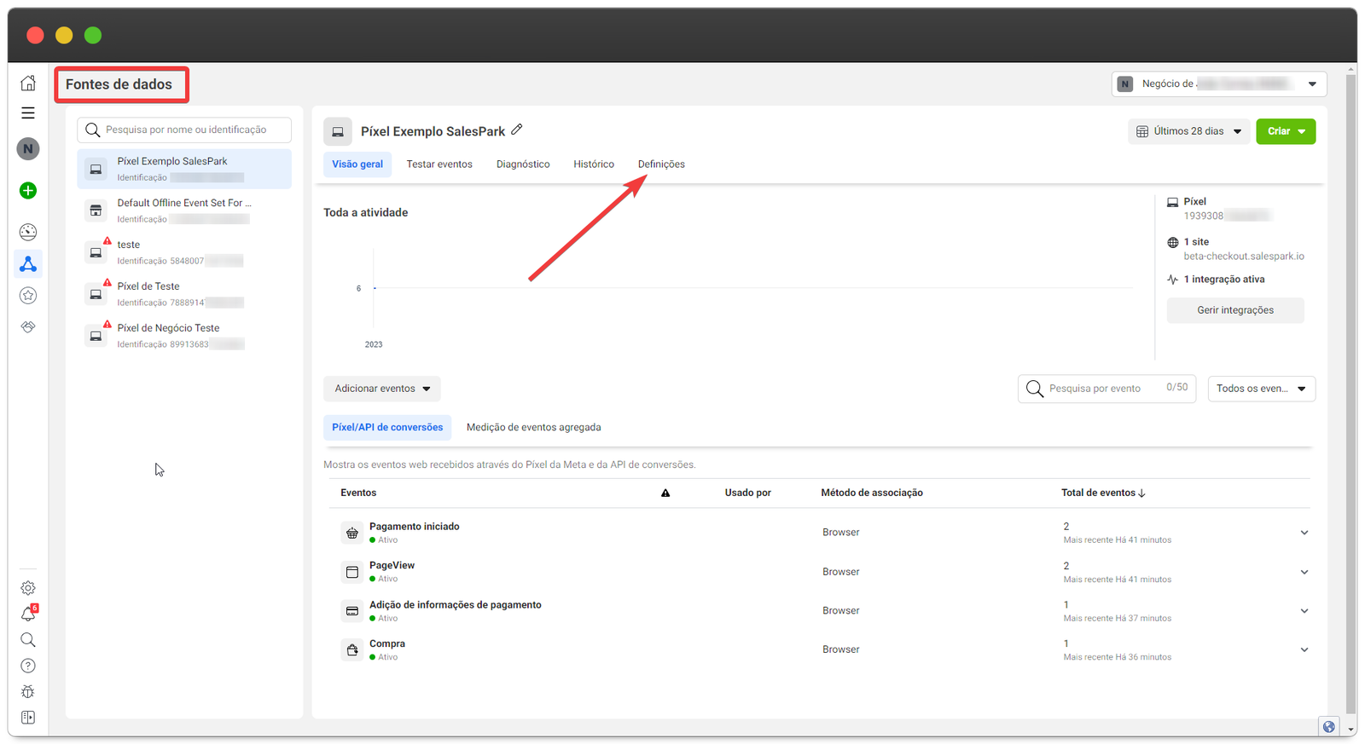Click the bug report icon
Image resolution: width=1365 pixels, height=744 pixels.
tap(28, 691)
